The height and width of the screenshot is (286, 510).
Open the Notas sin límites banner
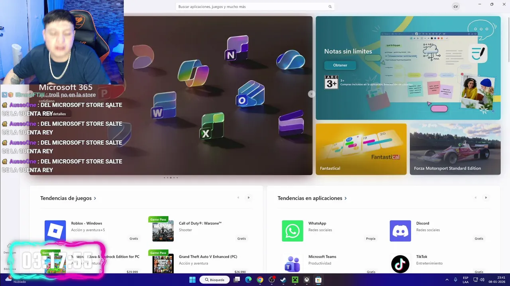coord(408,68)
